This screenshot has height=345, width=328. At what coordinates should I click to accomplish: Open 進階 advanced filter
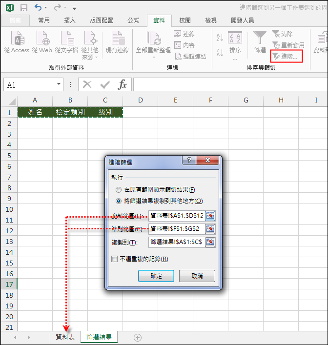(x=287, y=56)
